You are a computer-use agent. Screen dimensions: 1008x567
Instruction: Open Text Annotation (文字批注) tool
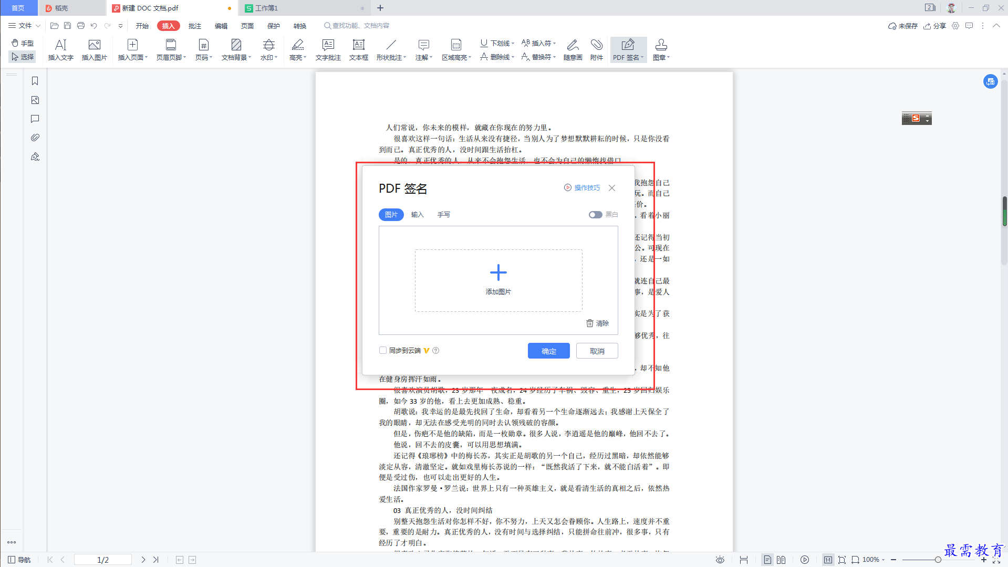[328, 50]
